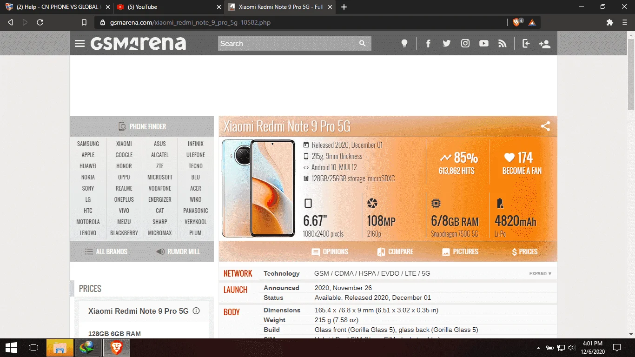Click the Redmi Note 9 Pro phone image

click(x=258, y=188)
